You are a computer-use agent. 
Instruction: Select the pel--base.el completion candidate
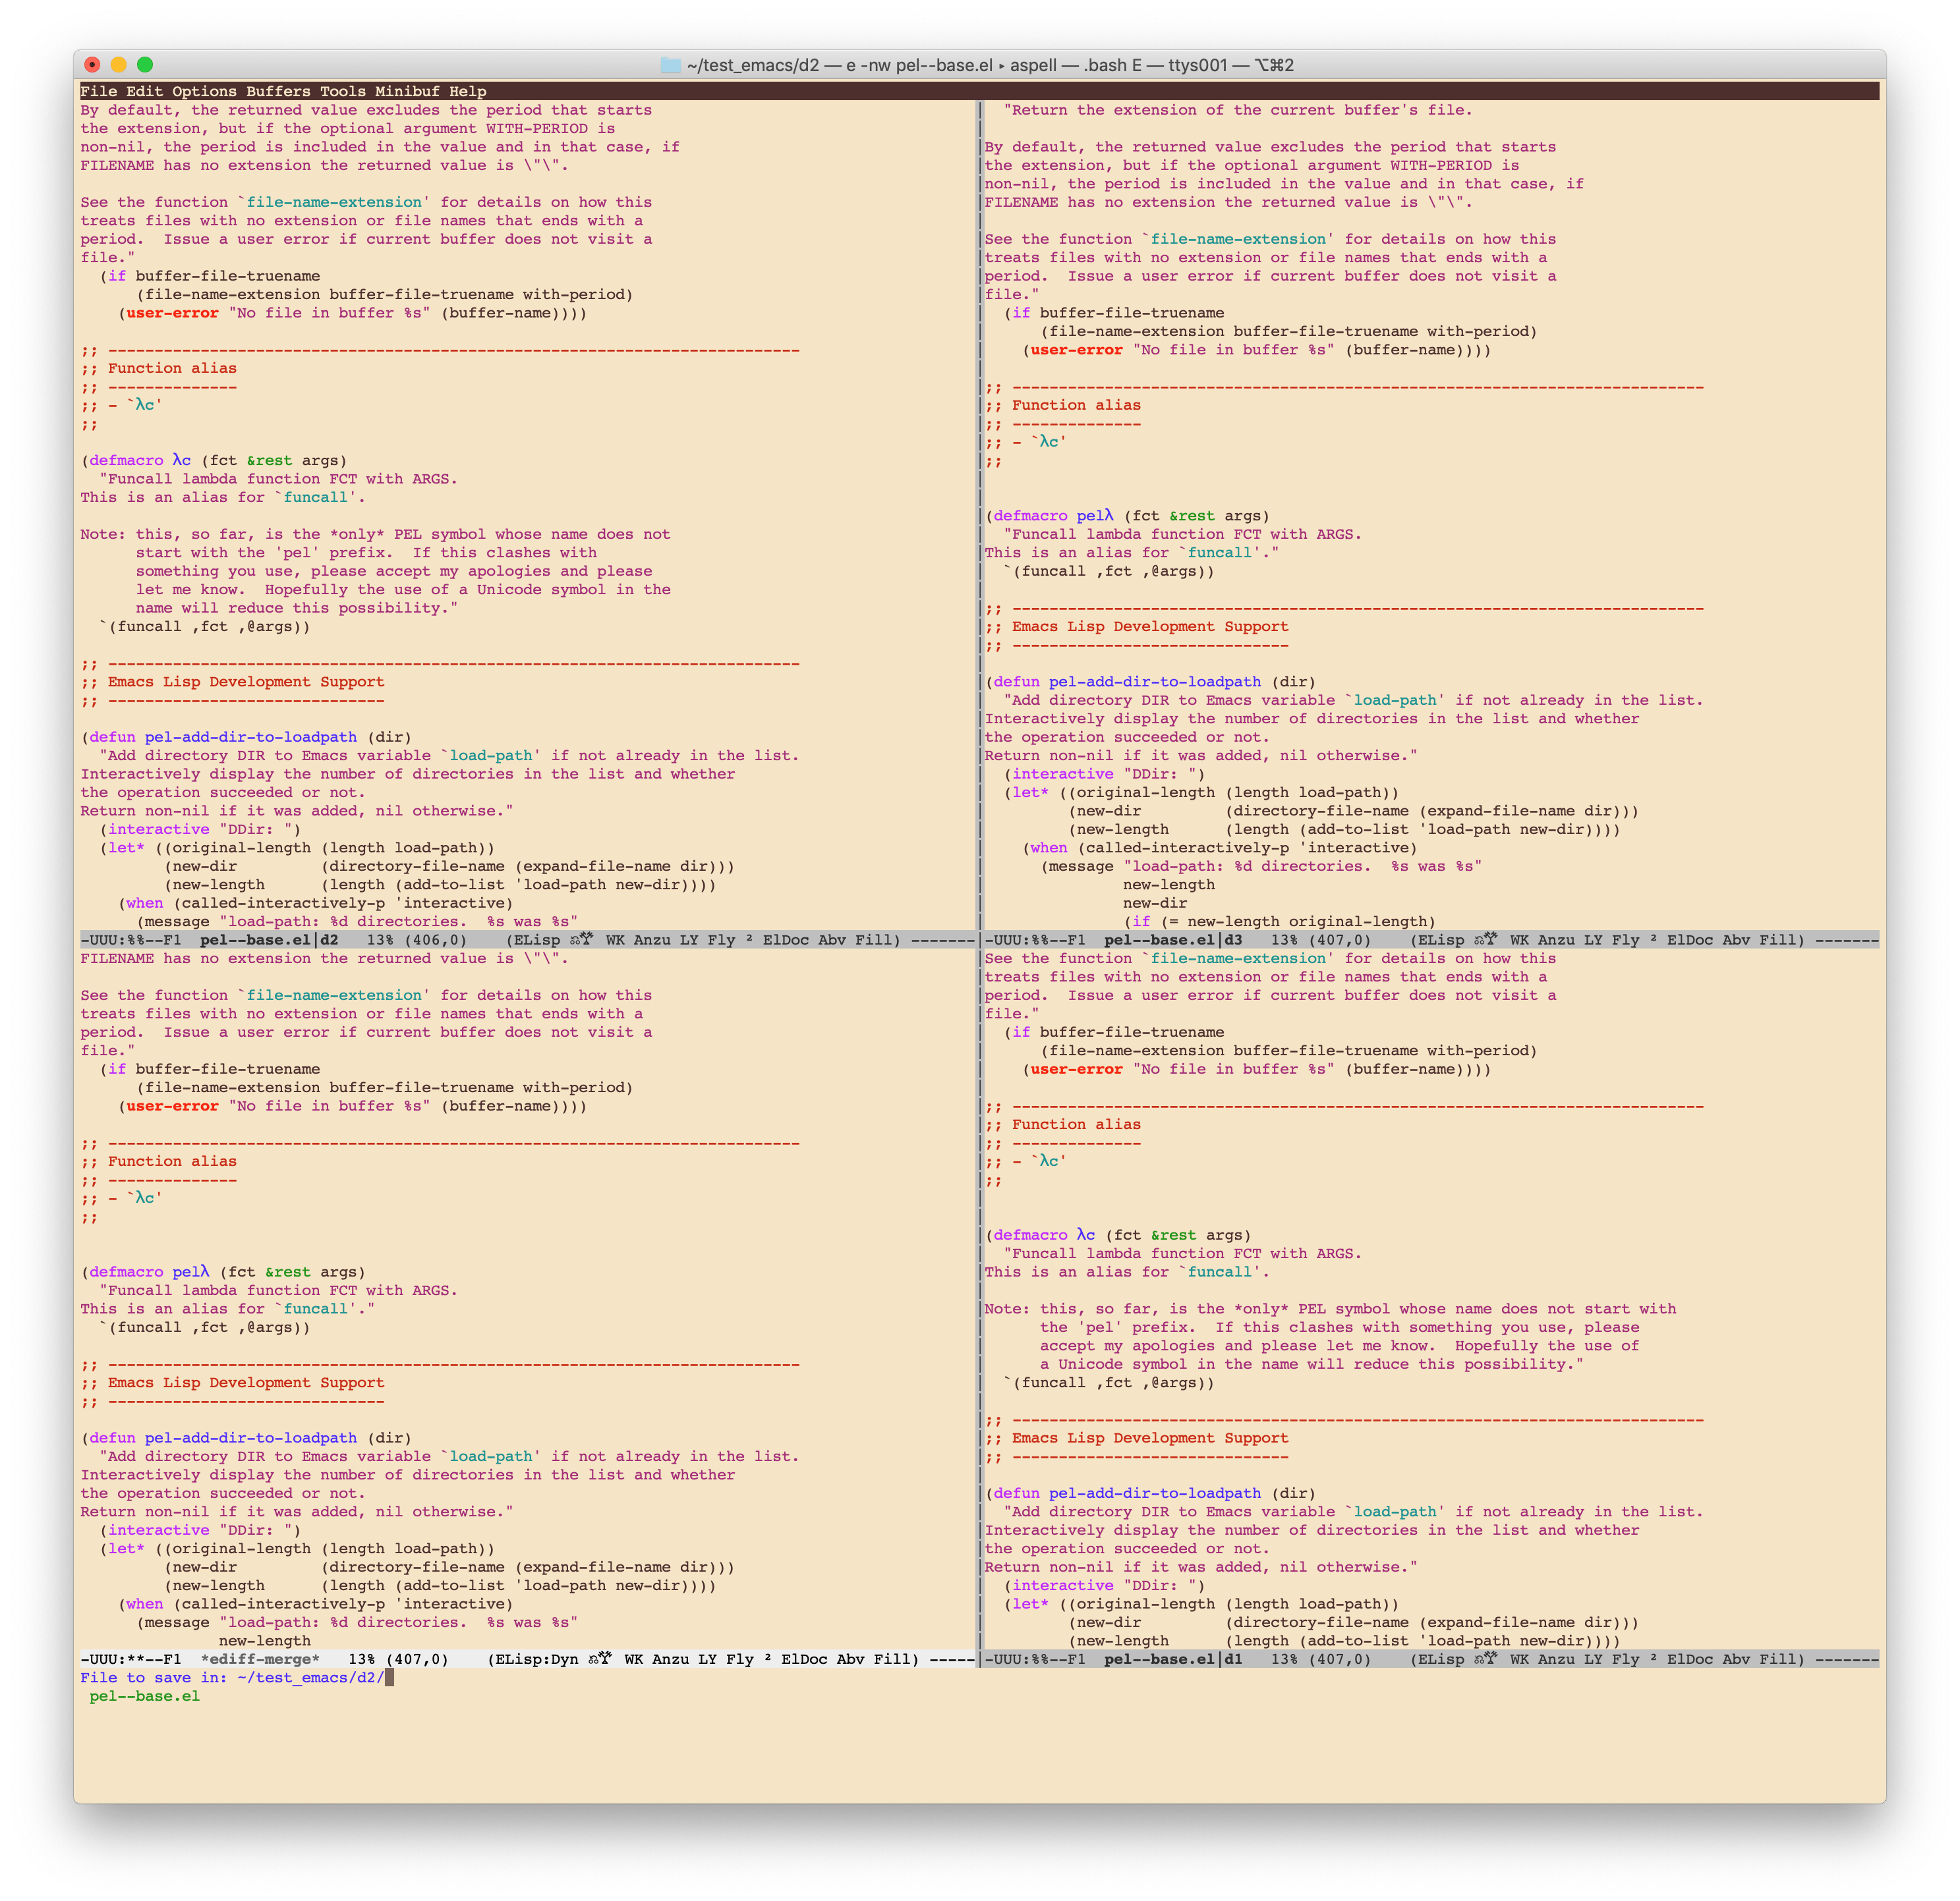click(144, 1696)
